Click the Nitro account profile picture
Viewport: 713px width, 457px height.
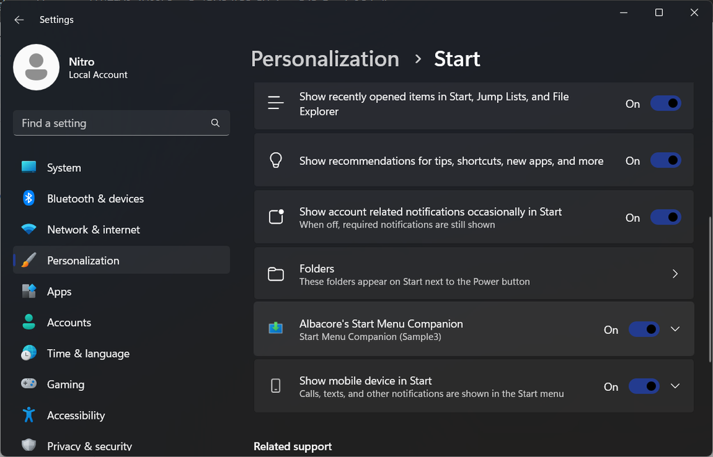[36, 67]
